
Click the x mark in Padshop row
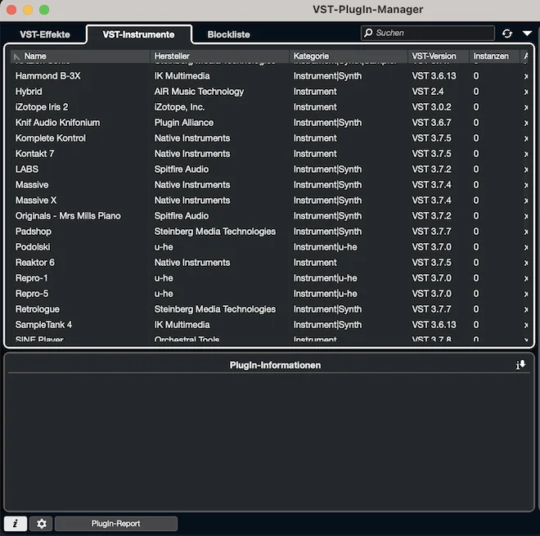pyautogui.click(x=526, y=232)
